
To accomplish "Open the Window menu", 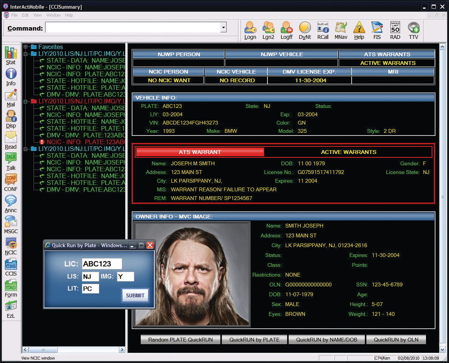I will point(53,15).
